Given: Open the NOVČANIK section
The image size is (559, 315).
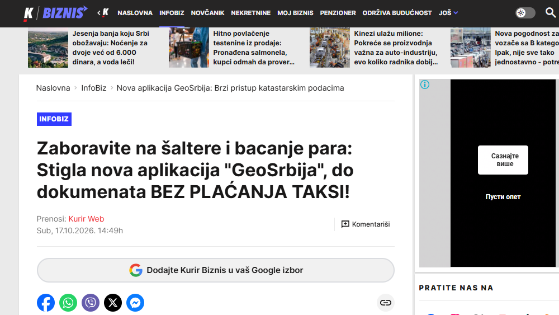Looking at the screenshot, I should tap(207, 13).
